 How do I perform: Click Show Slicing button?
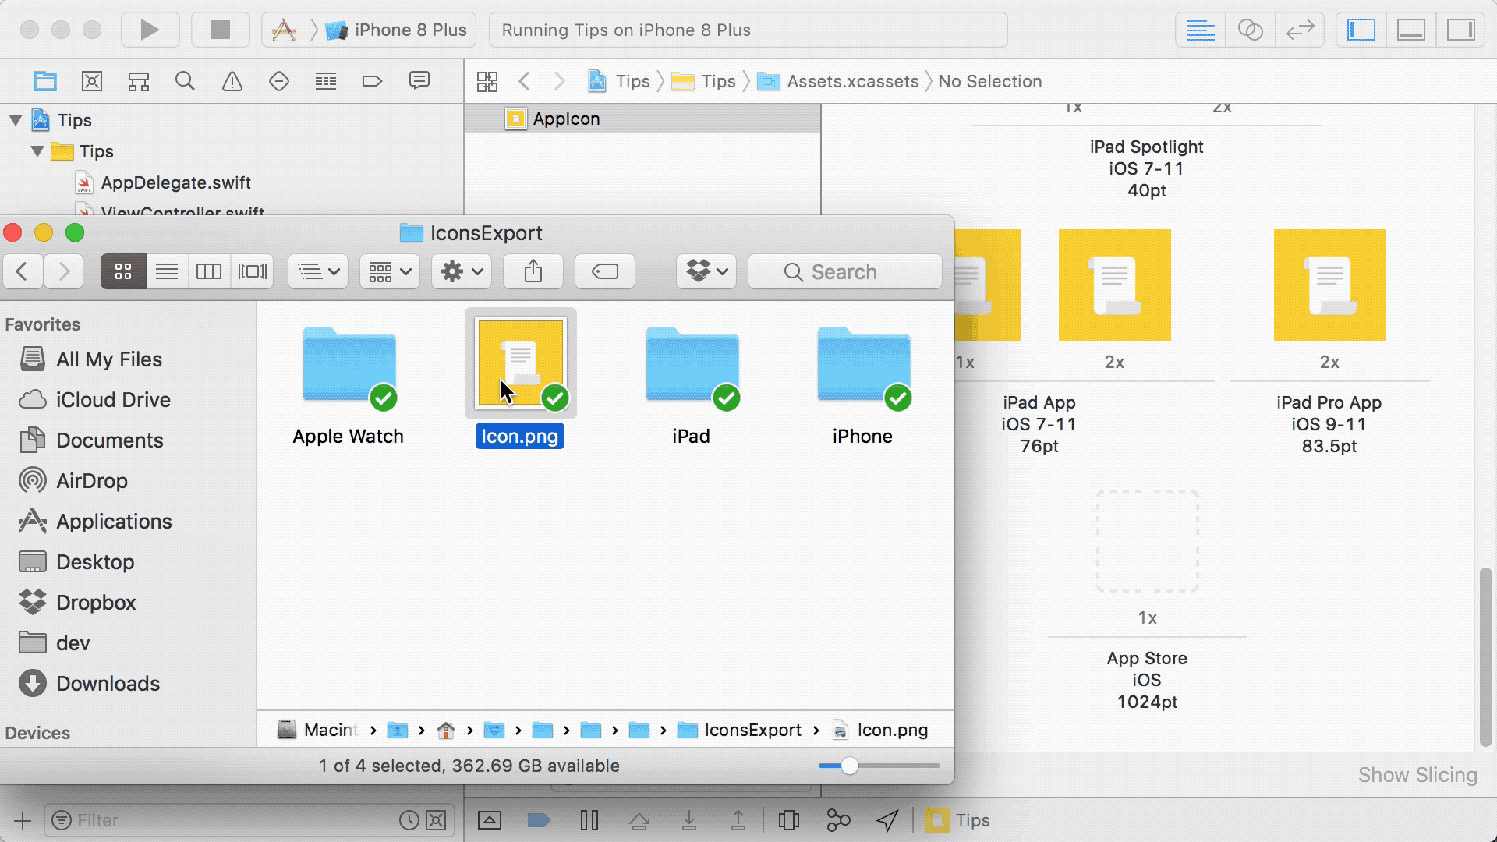pyautogui.click(x=1417, y=775)
